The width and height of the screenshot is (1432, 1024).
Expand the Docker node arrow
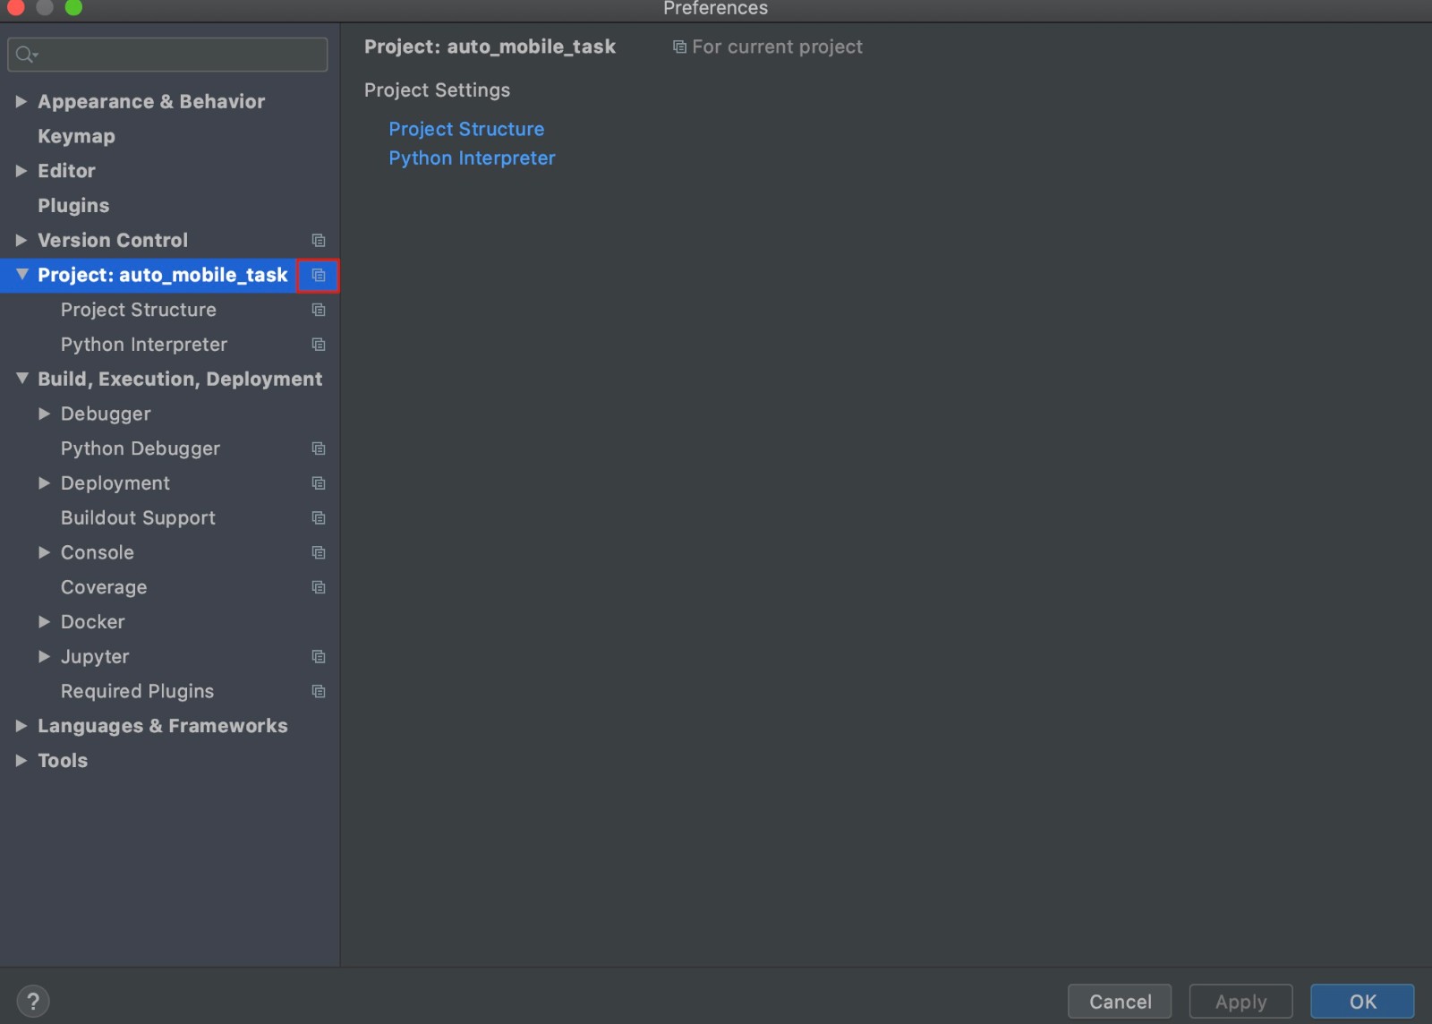(x=44, y=622)
